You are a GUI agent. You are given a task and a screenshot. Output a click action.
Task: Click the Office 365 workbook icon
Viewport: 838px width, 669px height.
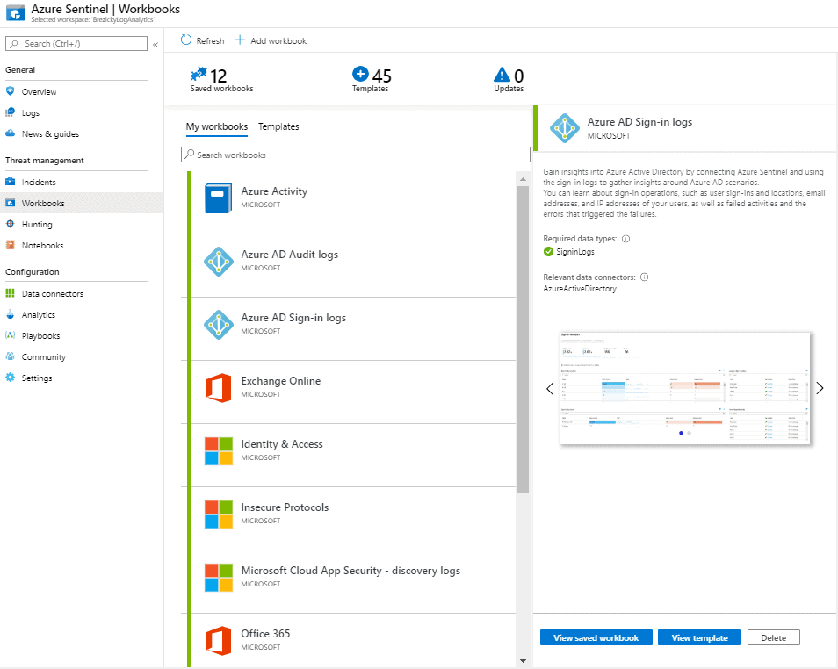[219, 641]
